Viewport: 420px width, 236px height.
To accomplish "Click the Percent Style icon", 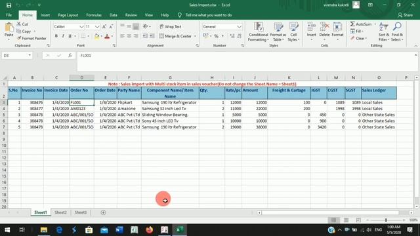I will click(216, 36).
